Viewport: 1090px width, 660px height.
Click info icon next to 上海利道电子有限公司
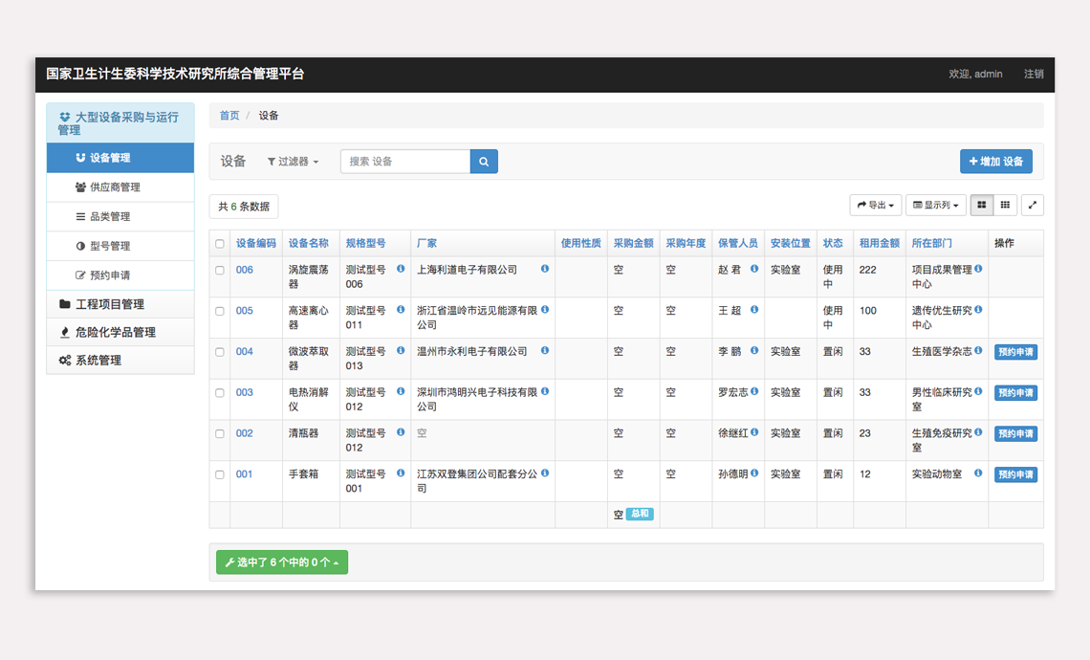tap(545, 270)
